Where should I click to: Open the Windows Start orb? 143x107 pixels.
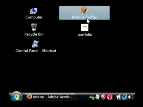point(16,96)
